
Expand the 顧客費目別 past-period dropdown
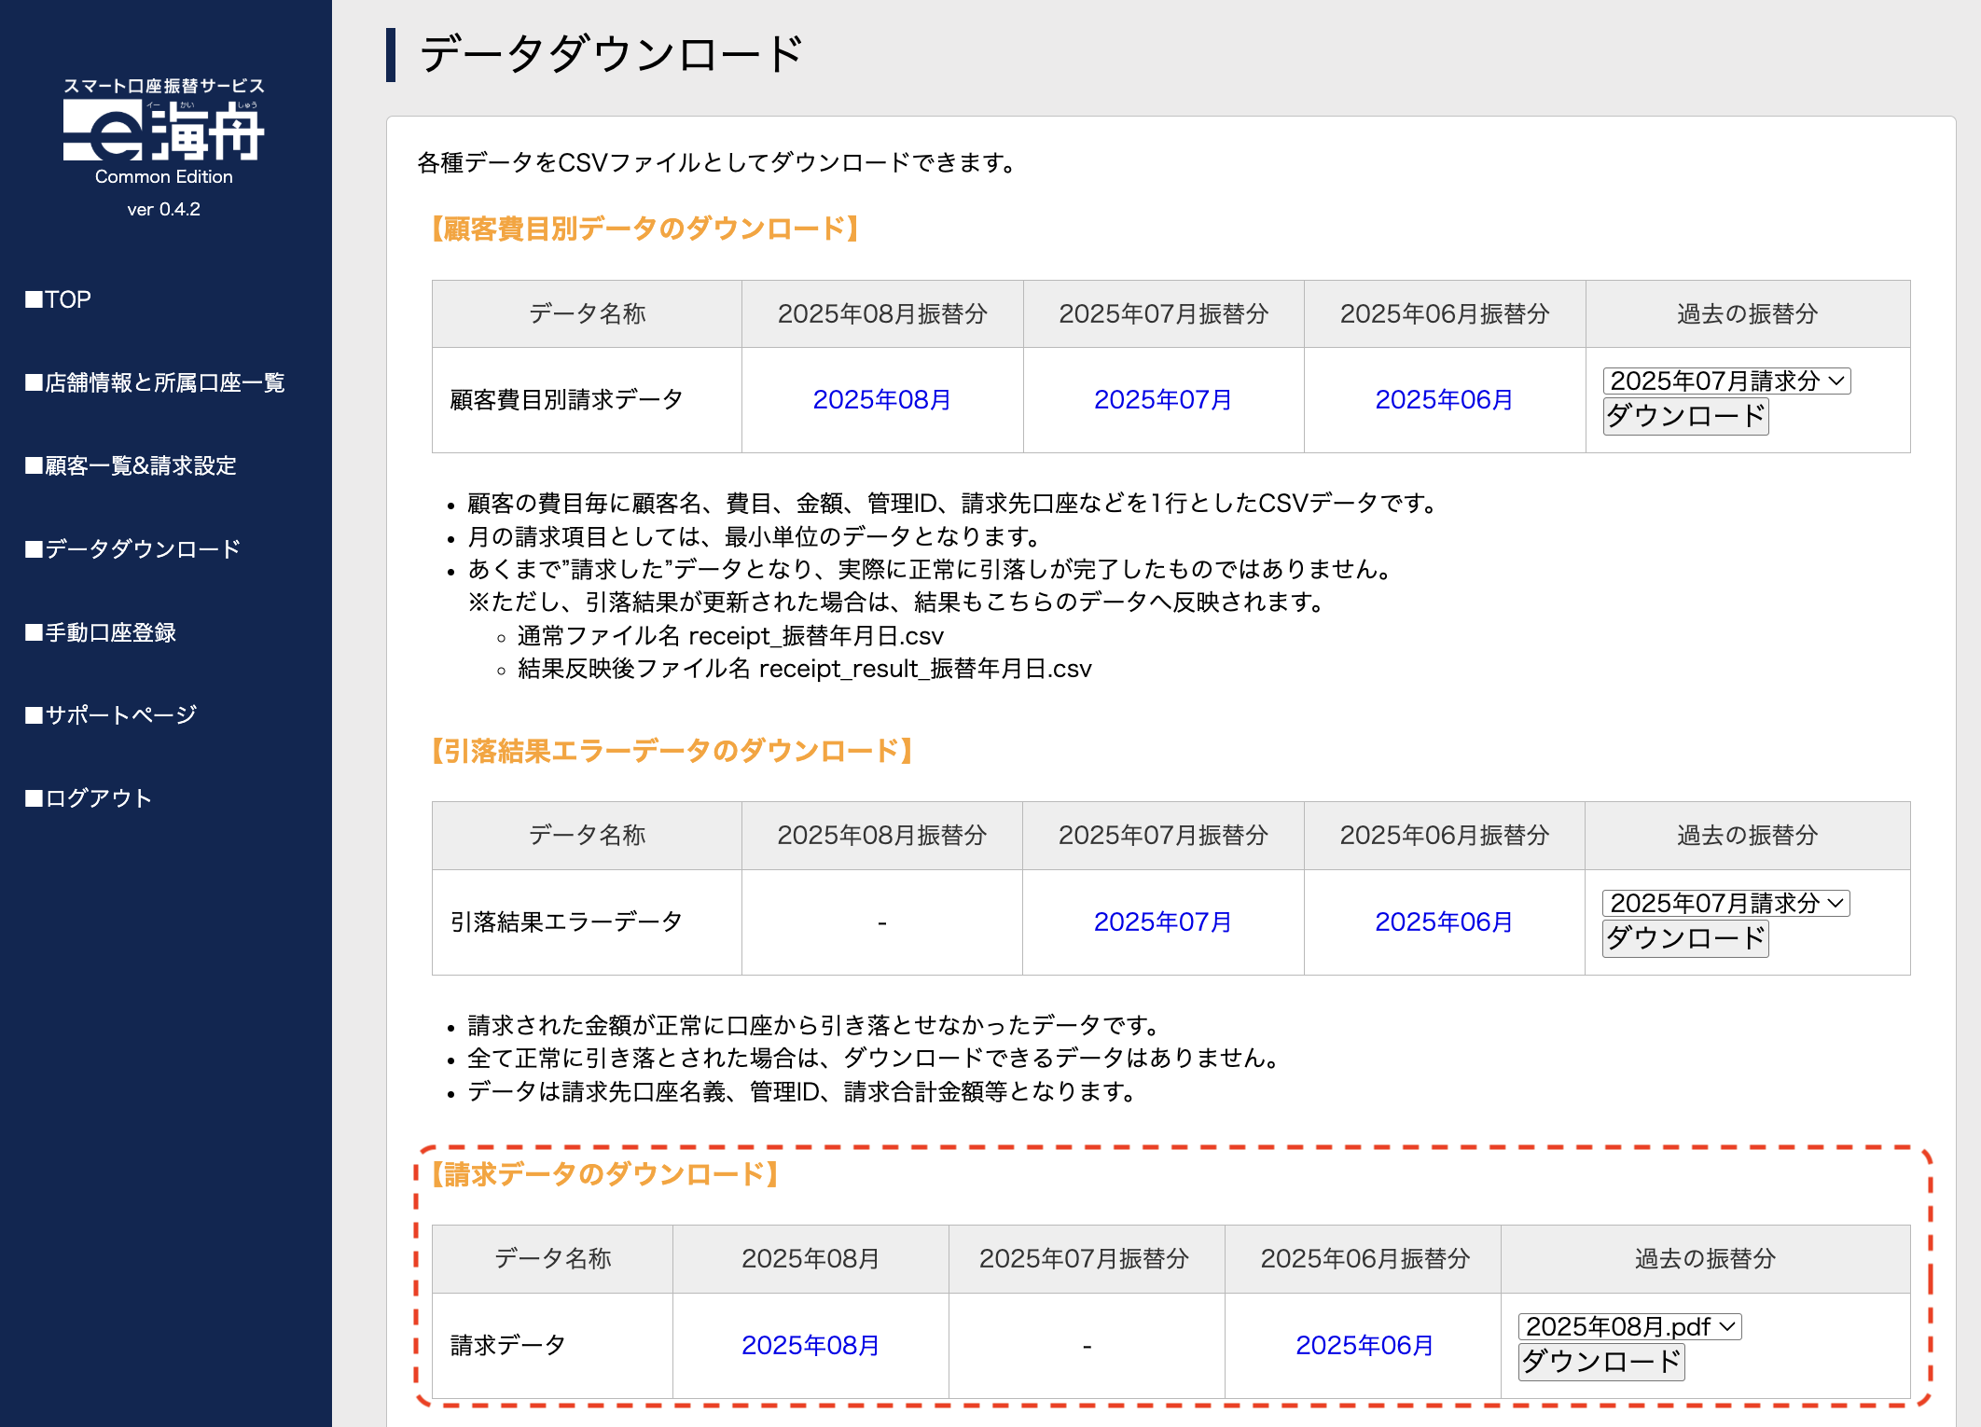pyautogui.click(x=1726, y=381)
